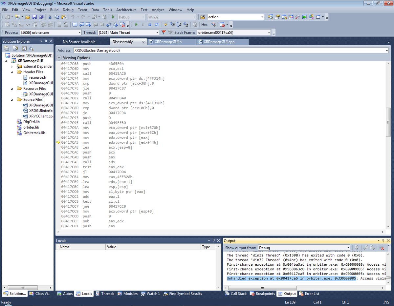This screenshot has height=306, width=394.
Task: Open the Architecture menu
Action: (126, 10)
